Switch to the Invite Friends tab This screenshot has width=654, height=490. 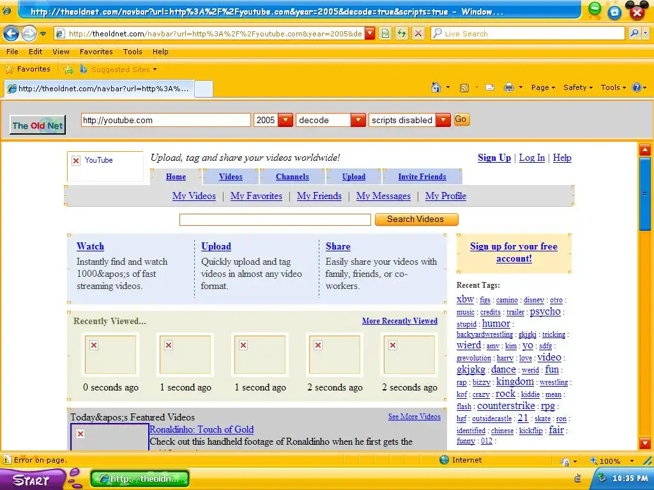click(422, 177)
